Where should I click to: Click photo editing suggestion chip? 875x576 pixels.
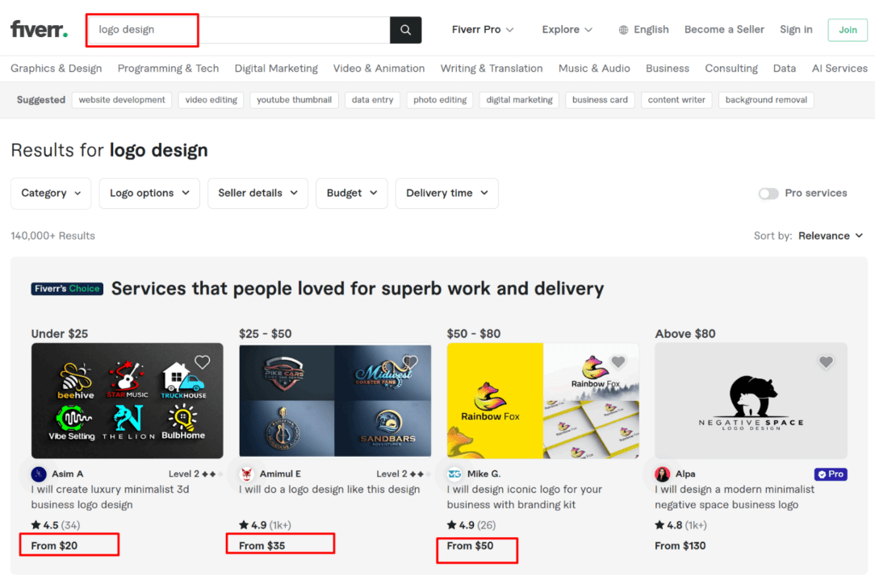(440, 100)
